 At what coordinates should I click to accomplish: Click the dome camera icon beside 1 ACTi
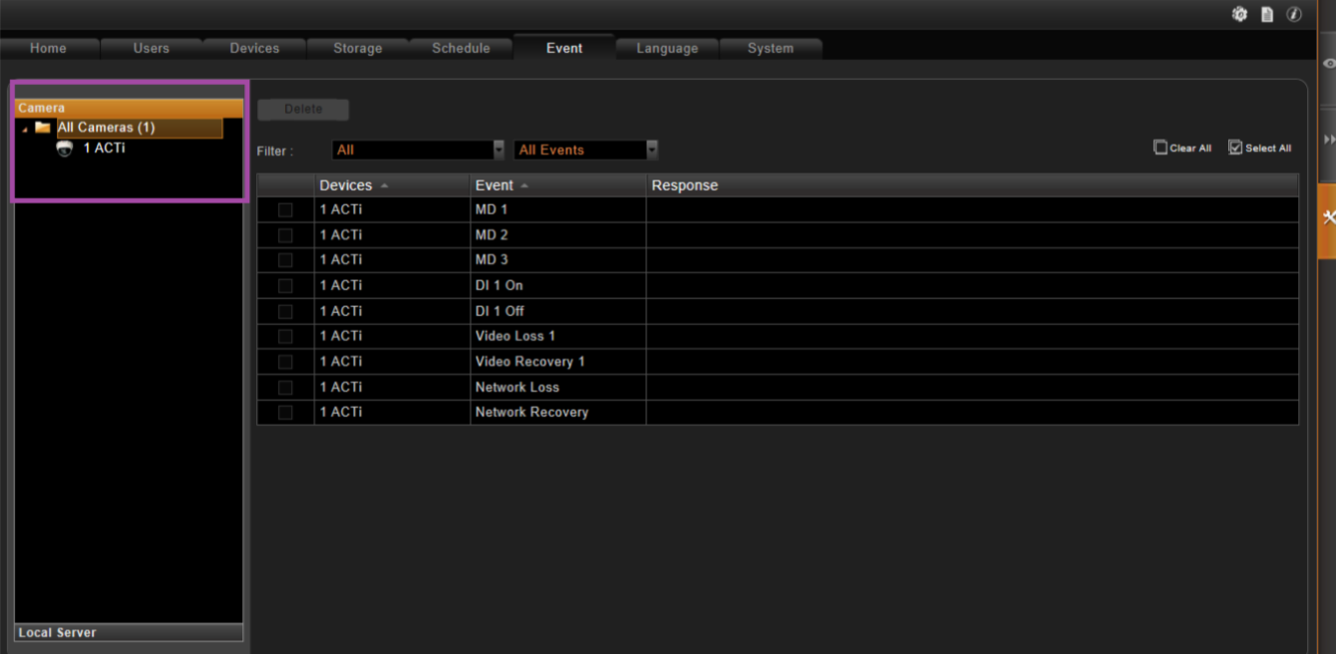[x=65, y=149]
